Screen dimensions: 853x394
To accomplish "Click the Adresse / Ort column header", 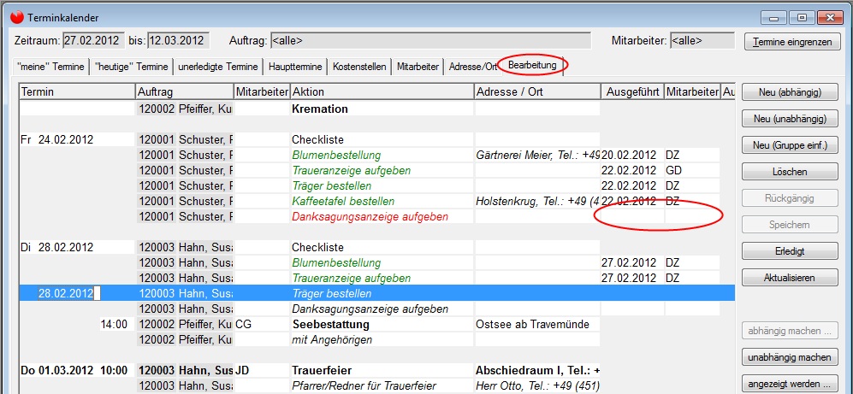I will tap(537, 92).
